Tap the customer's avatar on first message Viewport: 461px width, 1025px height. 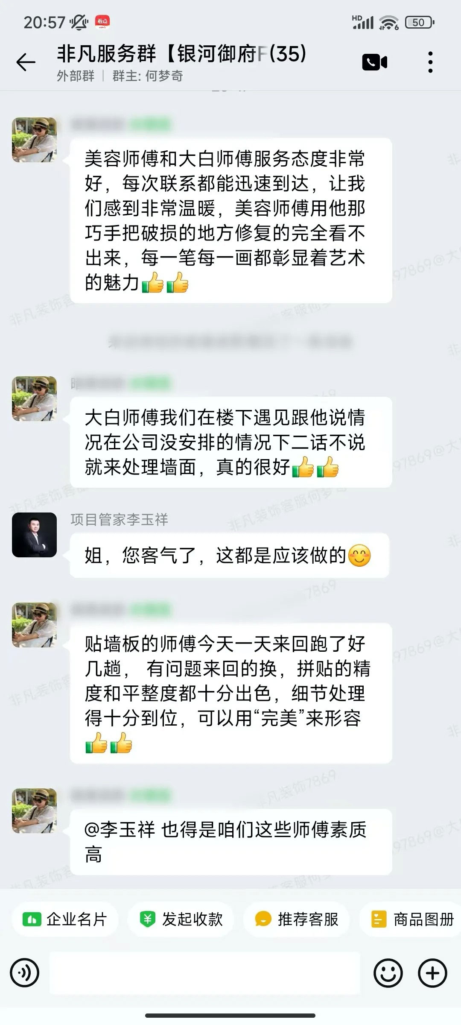pyautogui.click(x=34, y=140)
